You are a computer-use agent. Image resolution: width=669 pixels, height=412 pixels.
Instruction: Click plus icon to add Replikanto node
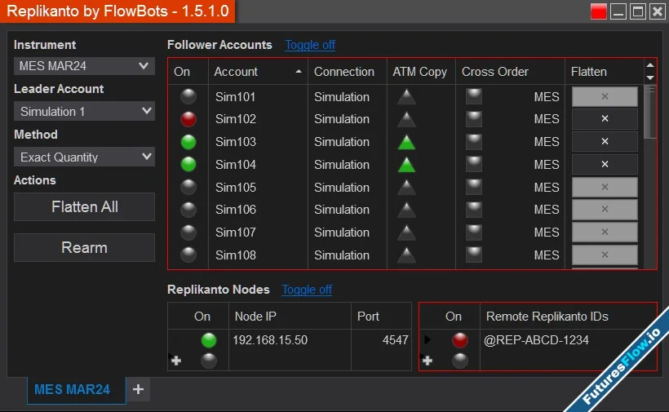pyautogui.click(x=176, y=361)
